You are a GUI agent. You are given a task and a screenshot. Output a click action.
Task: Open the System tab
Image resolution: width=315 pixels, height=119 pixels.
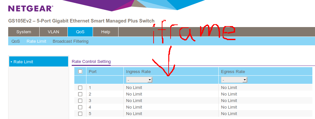(x=24, y=32)
